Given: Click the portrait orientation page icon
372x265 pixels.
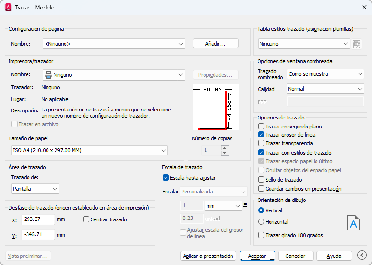Looking at the screenshot, I should 353,222.
